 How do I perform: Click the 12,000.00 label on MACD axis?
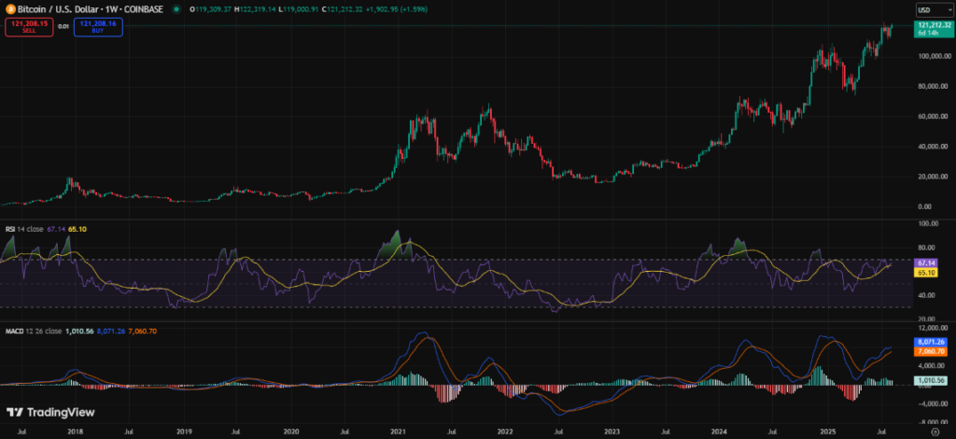[934, 329]
